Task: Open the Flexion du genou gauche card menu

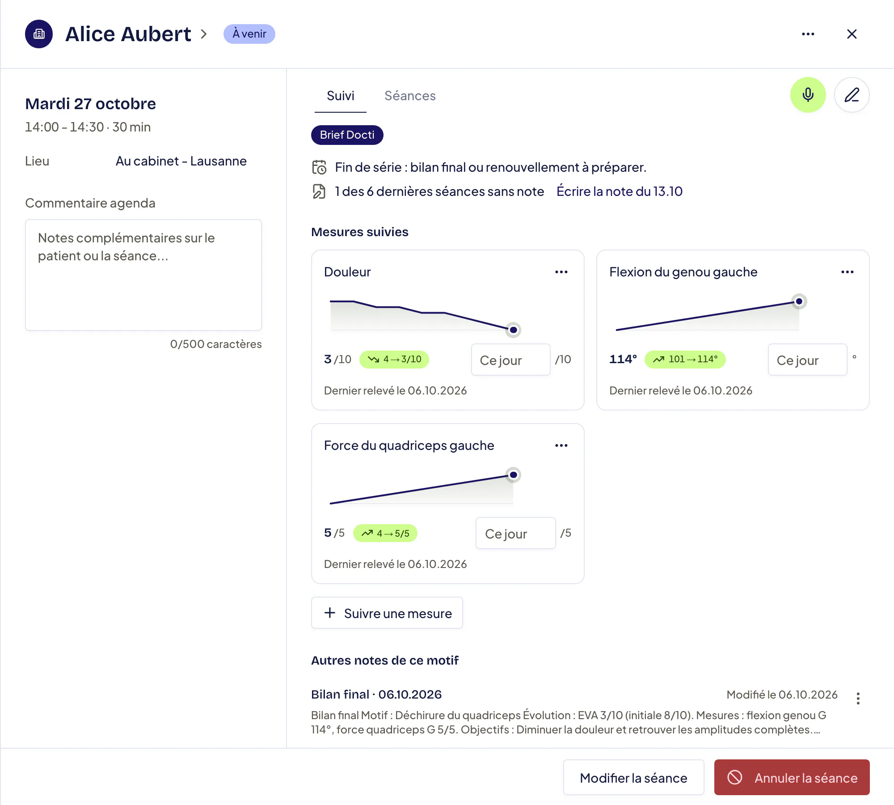Action: (x=847, y=272)
